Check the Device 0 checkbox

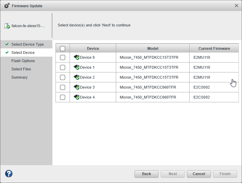point(63,57)
